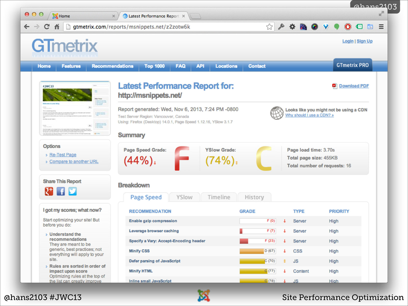
Task: Click the CDN globe icon
Action: [x=277, y=113]
